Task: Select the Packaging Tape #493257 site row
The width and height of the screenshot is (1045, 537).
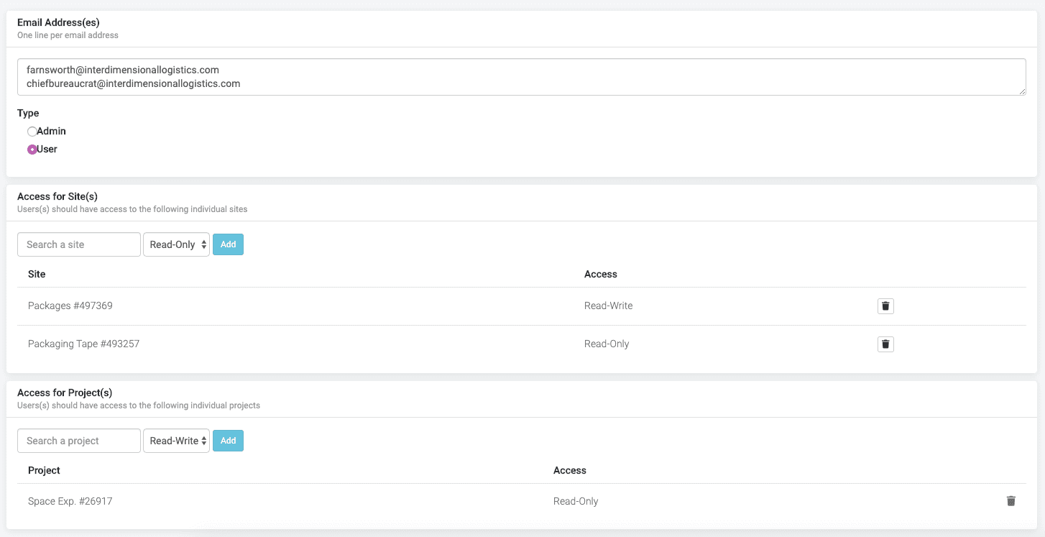Action: 83,344
